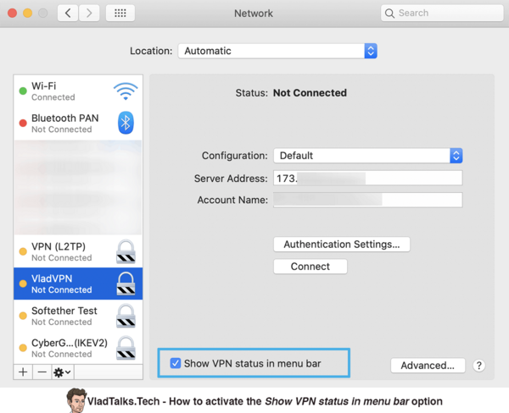Open the Location dropdown set to Automatic
509x413 pixels.
pyautogui.click(x=277, y=51)
